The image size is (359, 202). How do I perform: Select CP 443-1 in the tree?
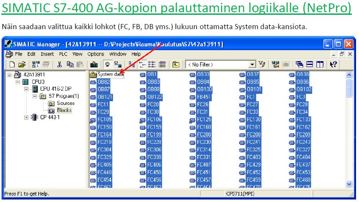pos(49,117)
